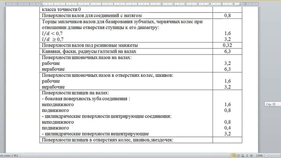The height and width of the screenshot is (158, 281).
Task: Click 'рабочие' under пазов в отверстиях колес
Action: point(51,81)
